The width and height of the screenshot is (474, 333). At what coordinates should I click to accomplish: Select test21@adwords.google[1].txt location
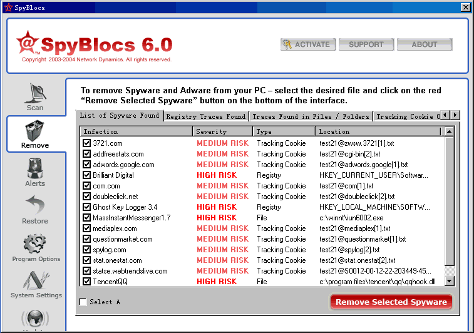point(363,165)
